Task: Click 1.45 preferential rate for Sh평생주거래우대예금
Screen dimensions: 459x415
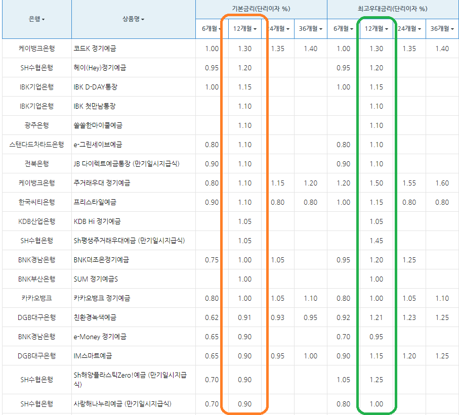Action: point(376,241)
